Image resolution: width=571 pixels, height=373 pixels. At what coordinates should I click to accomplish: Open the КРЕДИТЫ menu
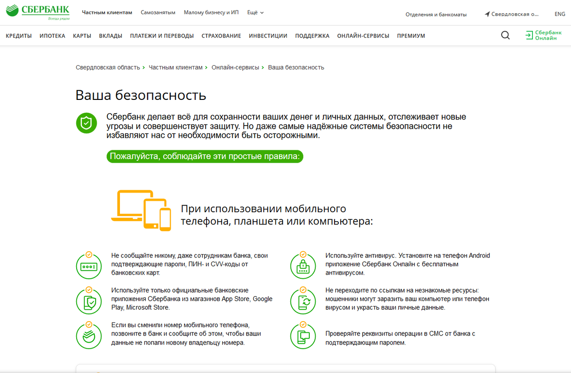(19, 36)
